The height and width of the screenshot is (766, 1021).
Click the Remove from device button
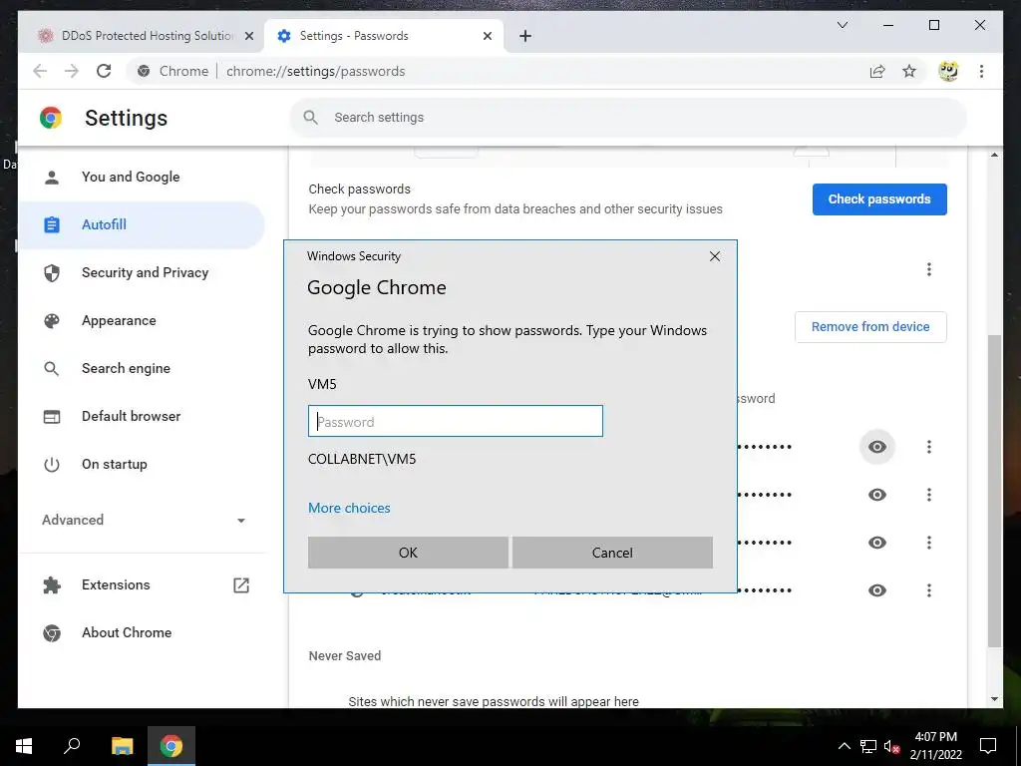[x=869, y=327]
